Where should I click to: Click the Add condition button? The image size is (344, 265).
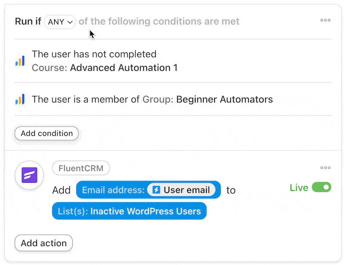pos(47,133)
